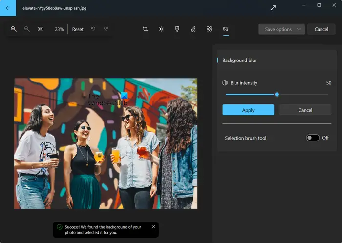Show actual size with the 1:1 icon
Viewport: 342px width, 243px height.
(x=41, y=29)
